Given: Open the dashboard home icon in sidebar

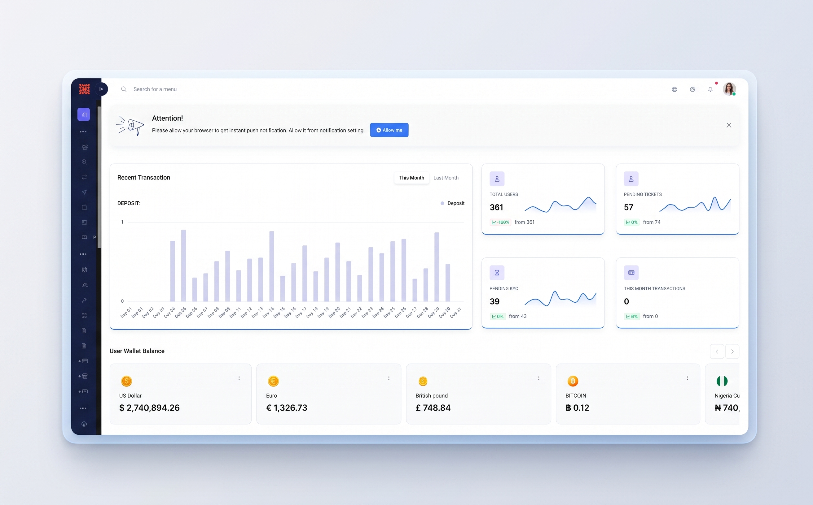Looking at the screenshot, I should (84, 114).
